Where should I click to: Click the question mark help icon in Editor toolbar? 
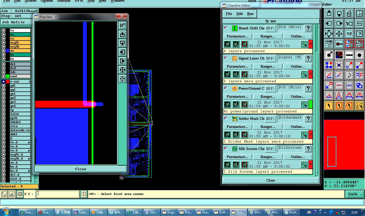pyautogui.click(x=359, y=34)
